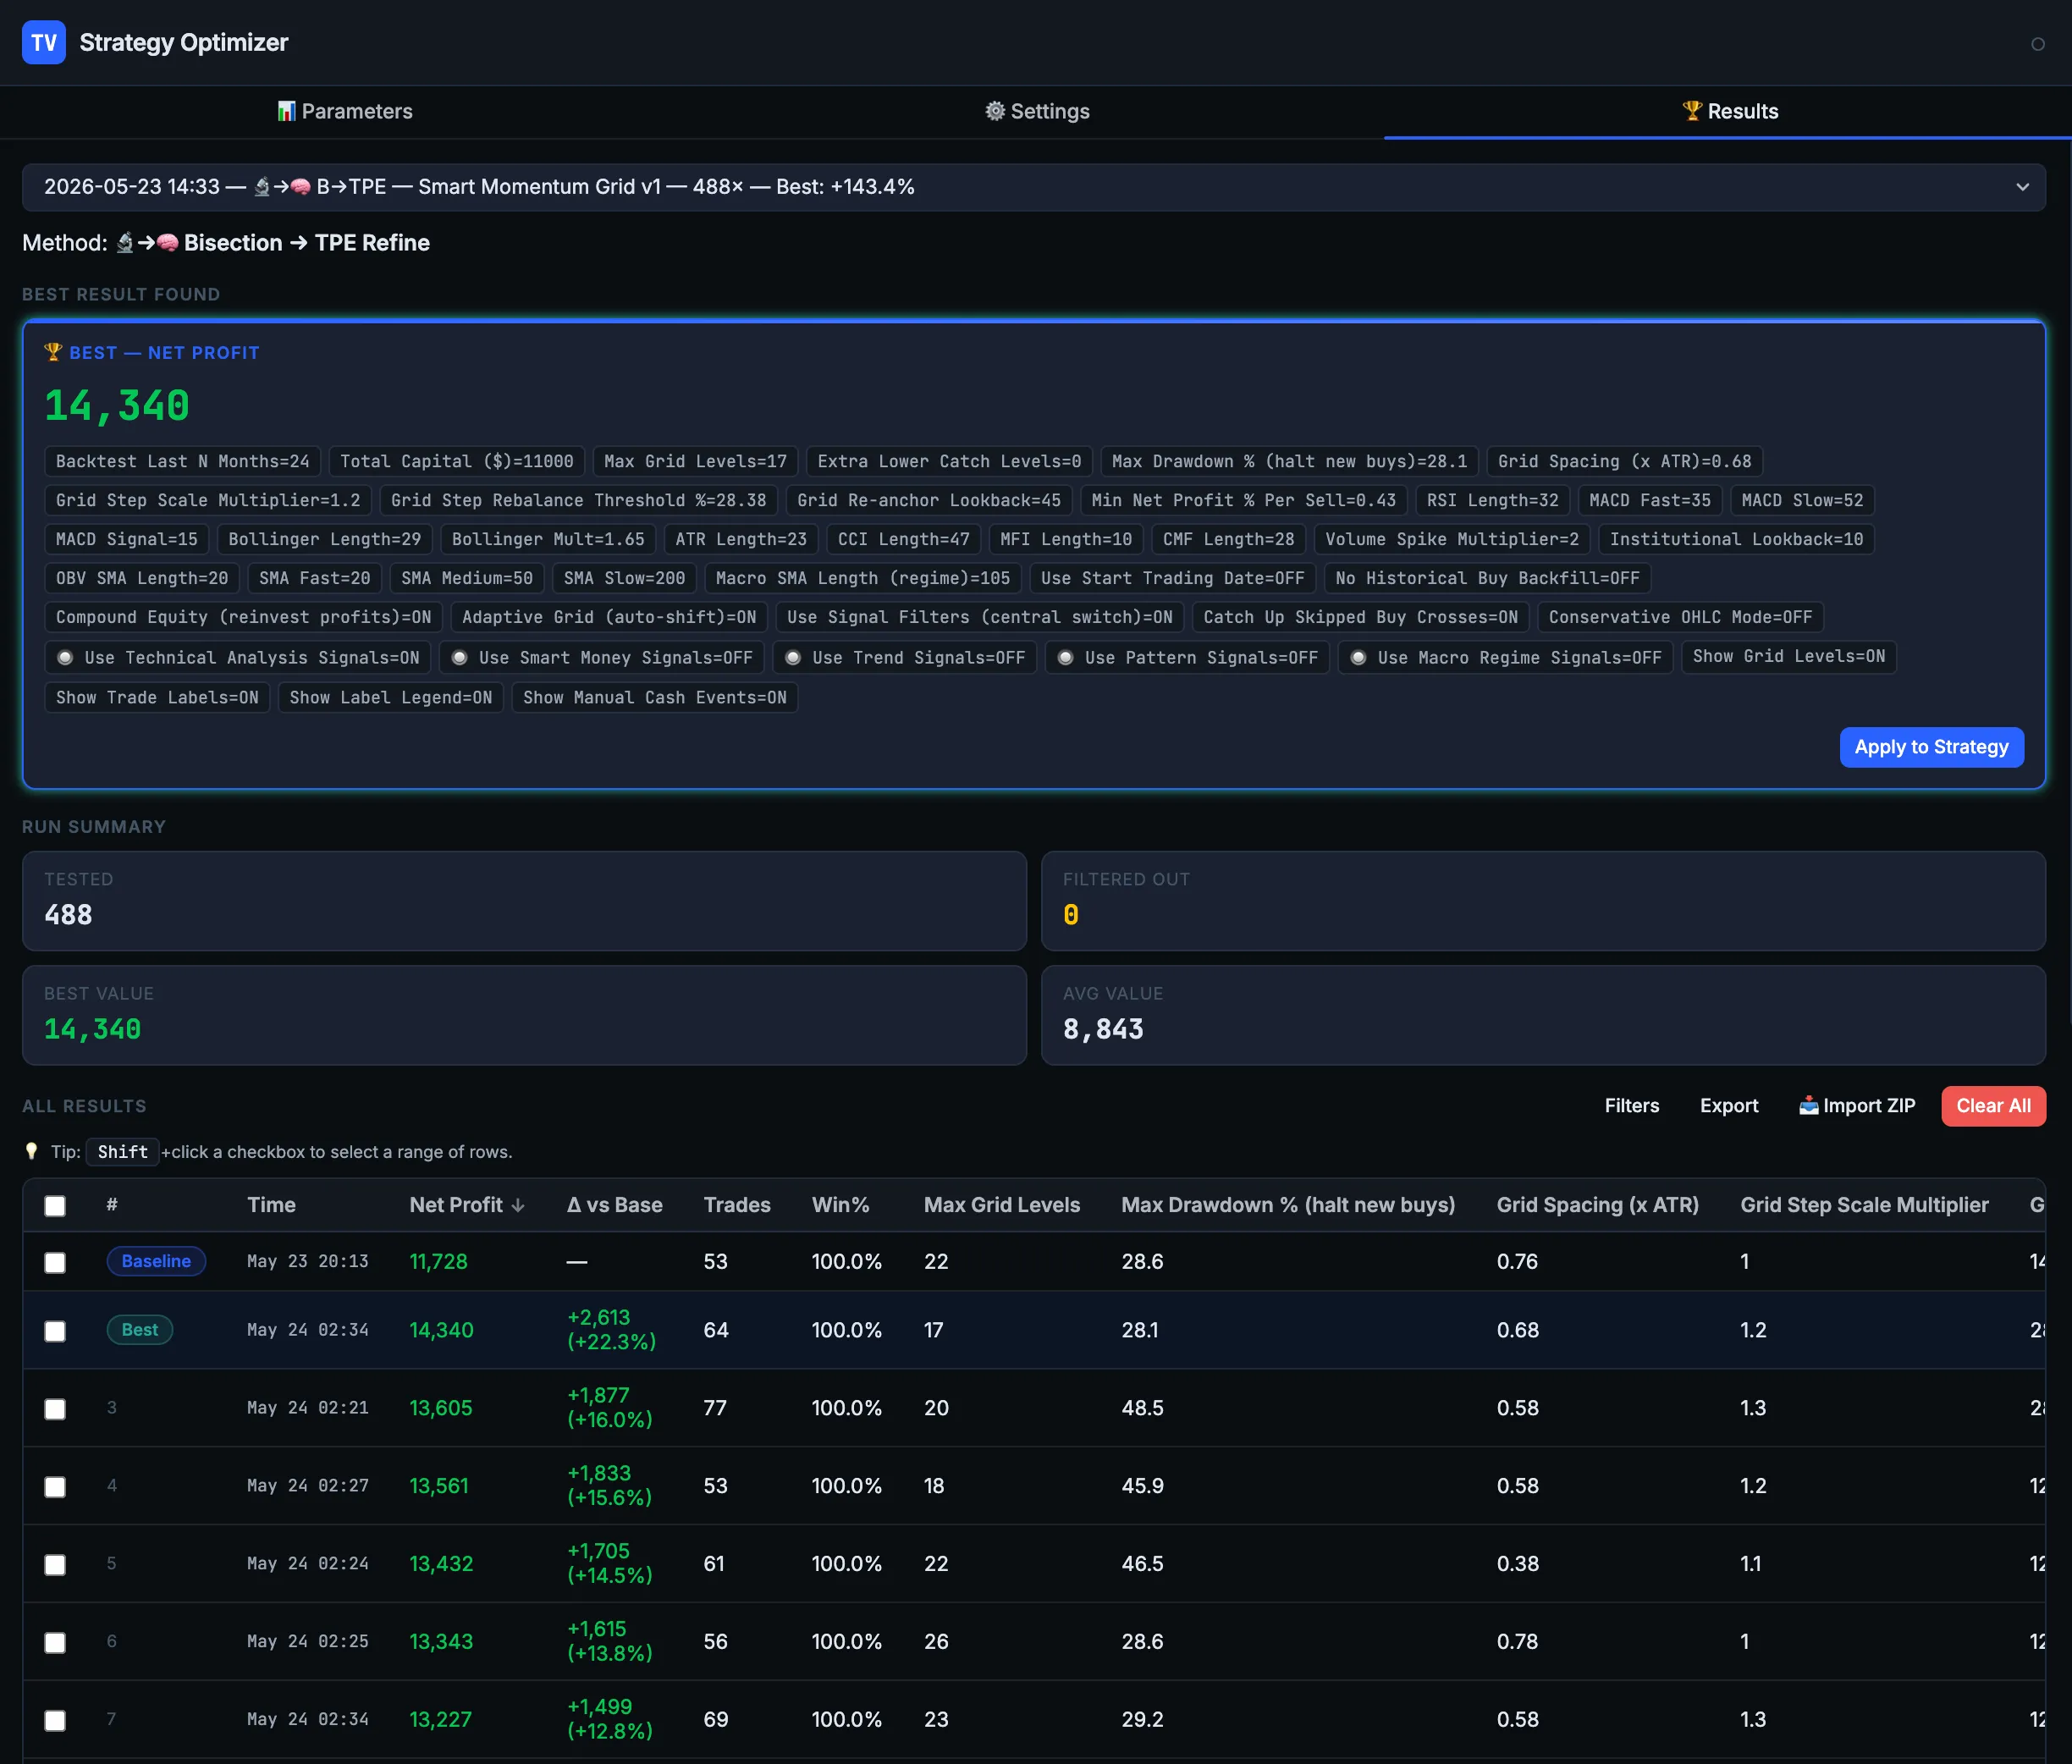
Task: Click the lightbulb tip icon
Action: click(31, 1152)
